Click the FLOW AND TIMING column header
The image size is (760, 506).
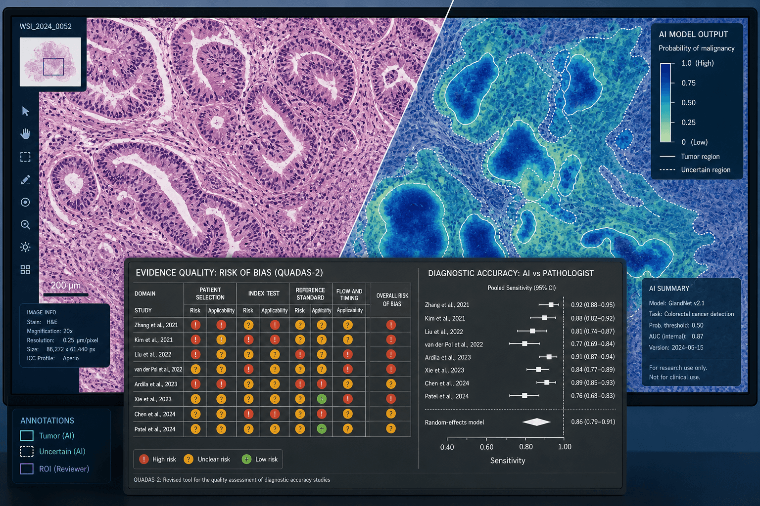pos(349,295)
